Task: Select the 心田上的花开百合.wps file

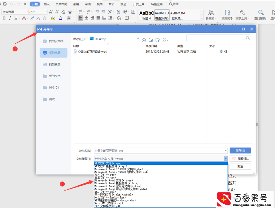Action: coord(90,51)
